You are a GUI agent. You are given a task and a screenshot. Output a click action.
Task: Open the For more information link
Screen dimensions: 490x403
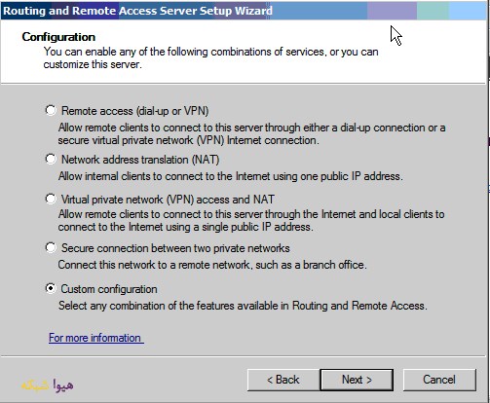point(94,338)
